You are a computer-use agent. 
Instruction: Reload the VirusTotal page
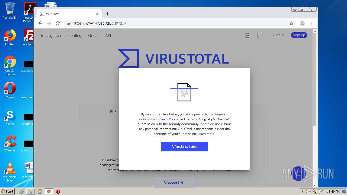(x=58, y=23)
